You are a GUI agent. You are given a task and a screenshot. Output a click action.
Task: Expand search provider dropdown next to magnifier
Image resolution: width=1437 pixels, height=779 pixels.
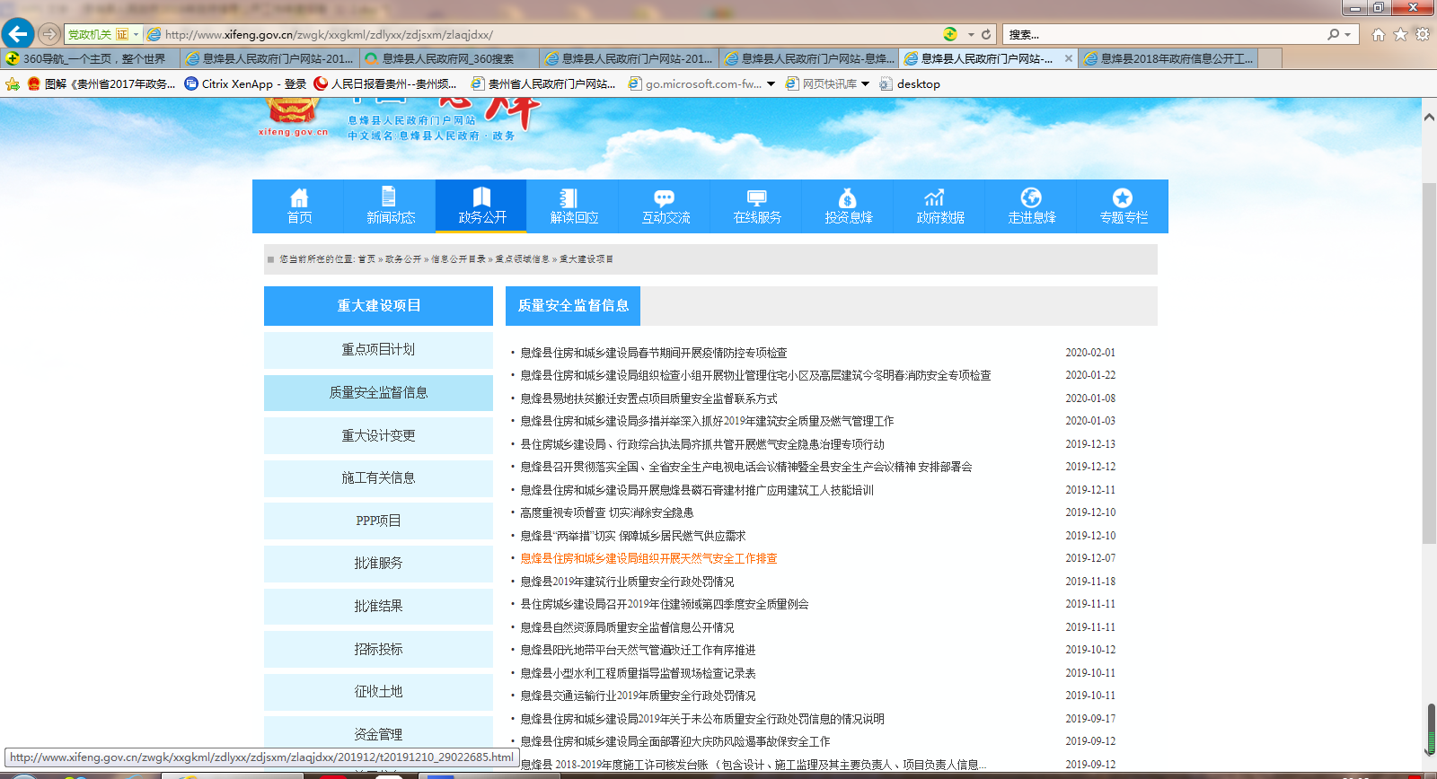[x=1347, y=34]
